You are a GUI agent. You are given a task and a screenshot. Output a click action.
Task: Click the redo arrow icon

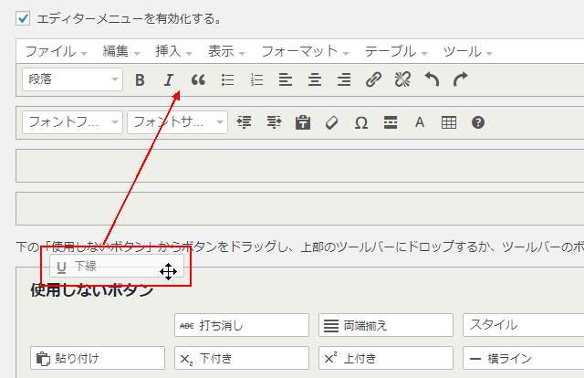click(461, 79)
